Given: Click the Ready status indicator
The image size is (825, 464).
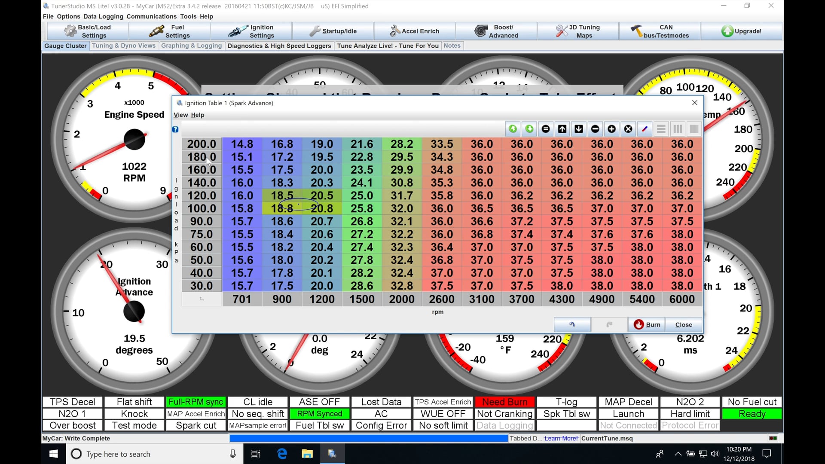Looking at the screenshot, I should pos(752,414).
